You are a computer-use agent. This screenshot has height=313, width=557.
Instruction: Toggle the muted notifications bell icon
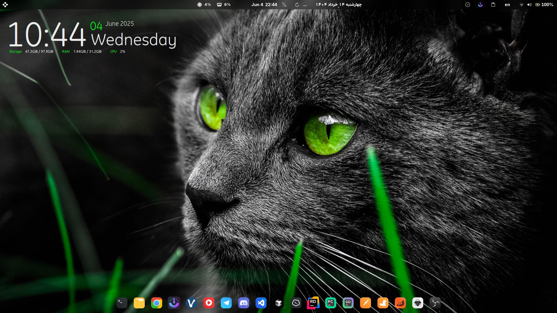(x=284, y=5)
